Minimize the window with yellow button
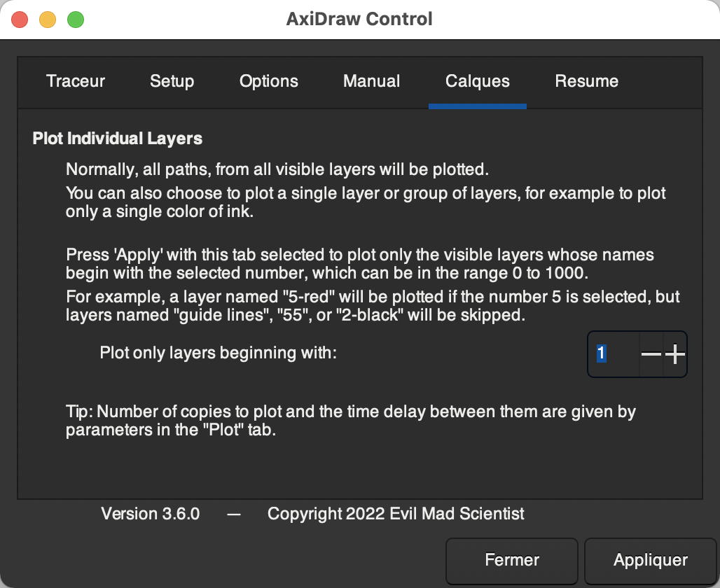The image size is (720, 588). 48,20
